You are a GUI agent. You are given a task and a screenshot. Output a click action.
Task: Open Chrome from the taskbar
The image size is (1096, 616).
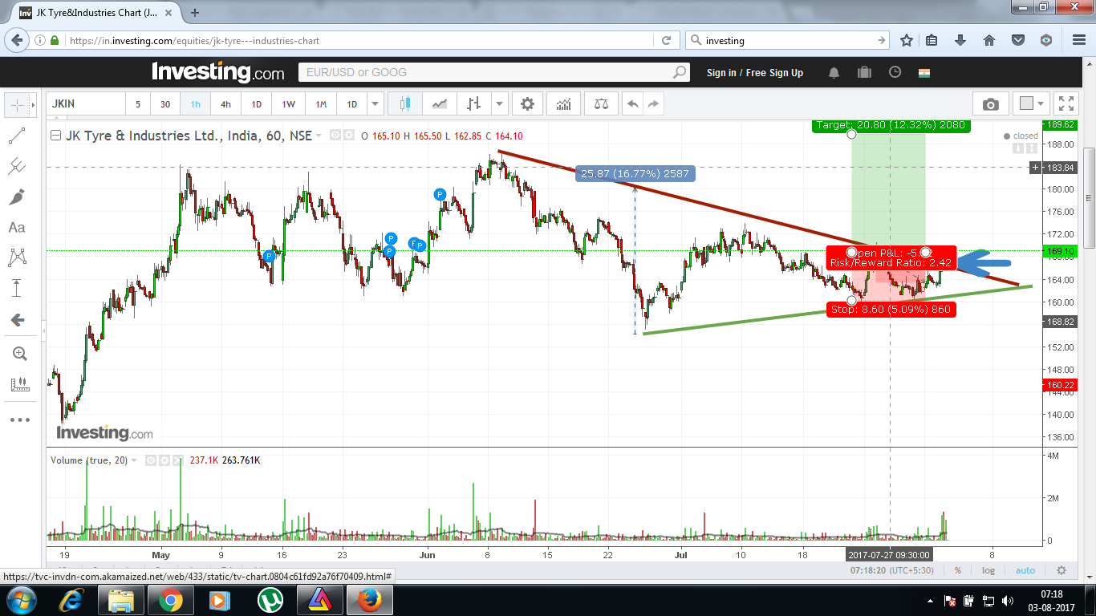coord(170,599)
